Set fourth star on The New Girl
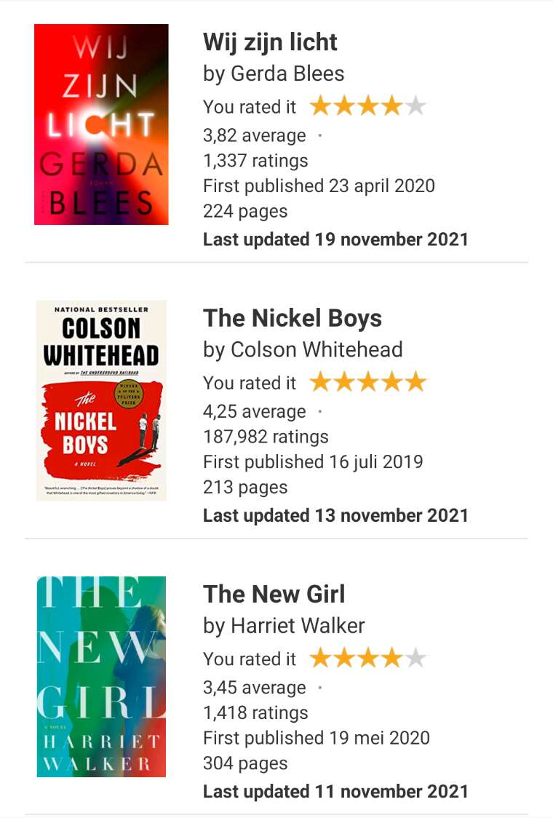 (x=391, y=659)
